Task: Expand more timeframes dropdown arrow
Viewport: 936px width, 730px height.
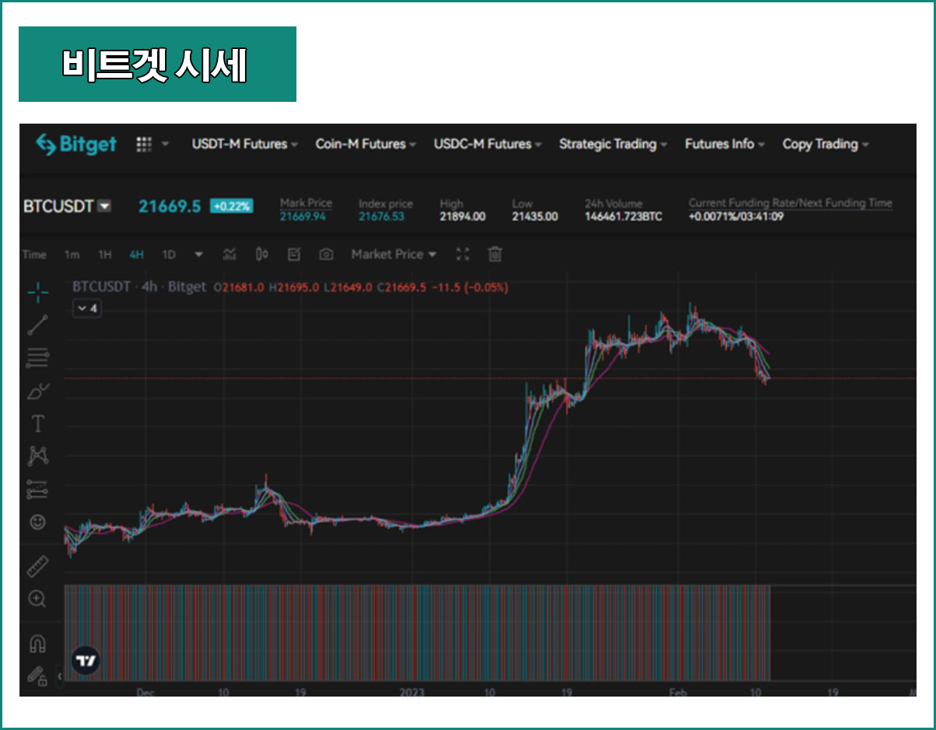Action: click(198, 254)
